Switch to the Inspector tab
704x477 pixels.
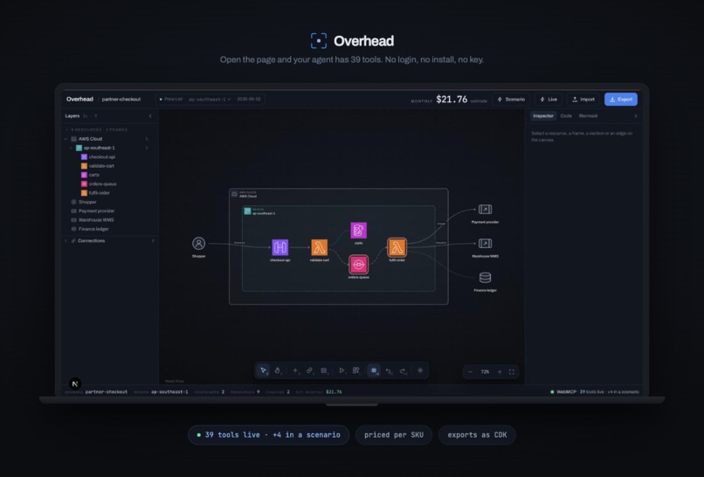[543, 116]
